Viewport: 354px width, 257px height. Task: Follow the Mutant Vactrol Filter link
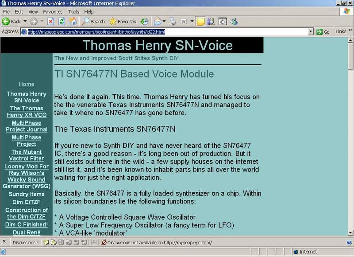click(x=27, y=155)
